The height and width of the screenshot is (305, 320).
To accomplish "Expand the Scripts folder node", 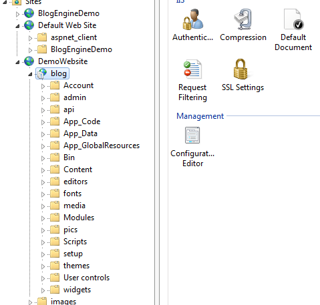I will tap(43, 242).
